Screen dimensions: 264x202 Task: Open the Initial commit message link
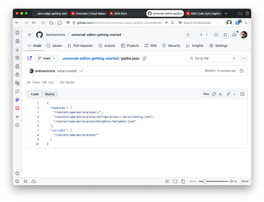tap(67, 71)
